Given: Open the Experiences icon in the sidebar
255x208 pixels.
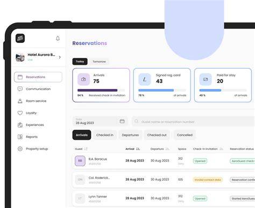Looking at the screenshot, I should coord(20,125).
